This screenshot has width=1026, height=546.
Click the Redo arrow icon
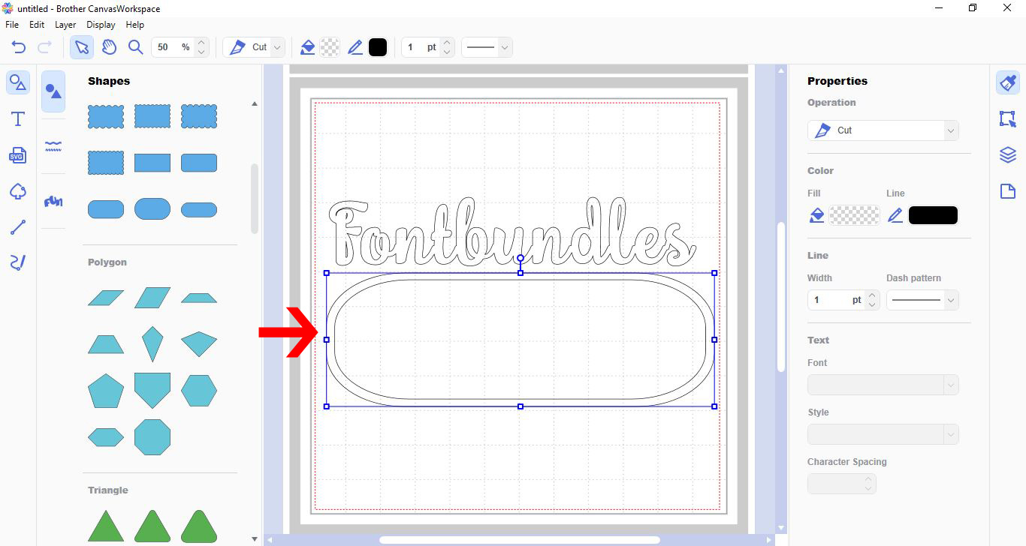(44, 47)
